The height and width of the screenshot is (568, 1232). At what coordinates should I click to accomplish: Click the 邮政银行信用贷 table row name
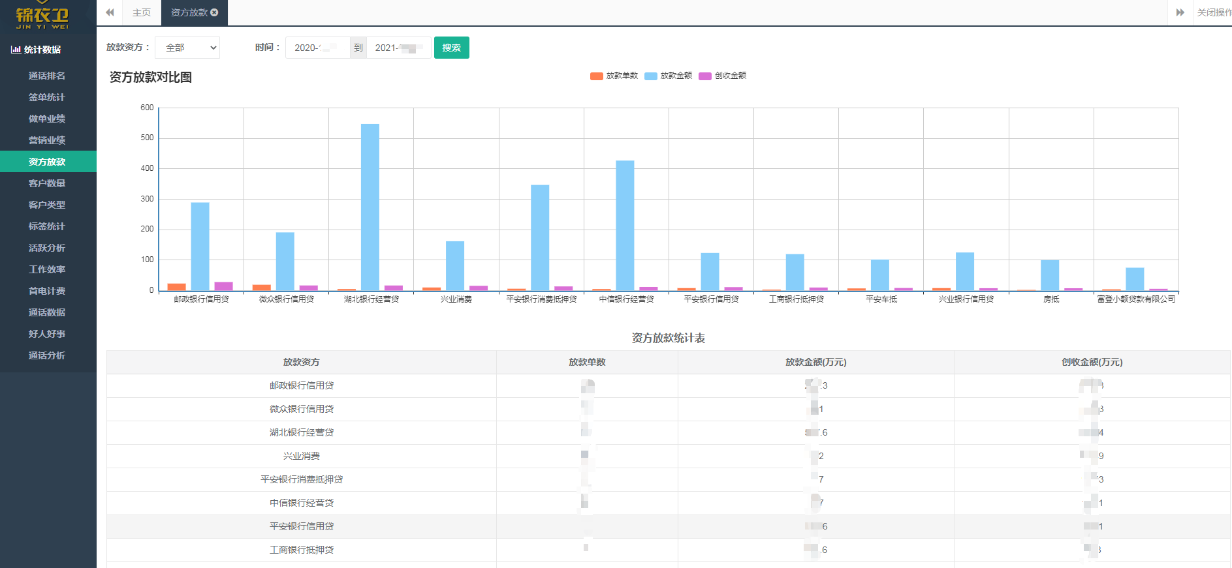pos(302,385)
